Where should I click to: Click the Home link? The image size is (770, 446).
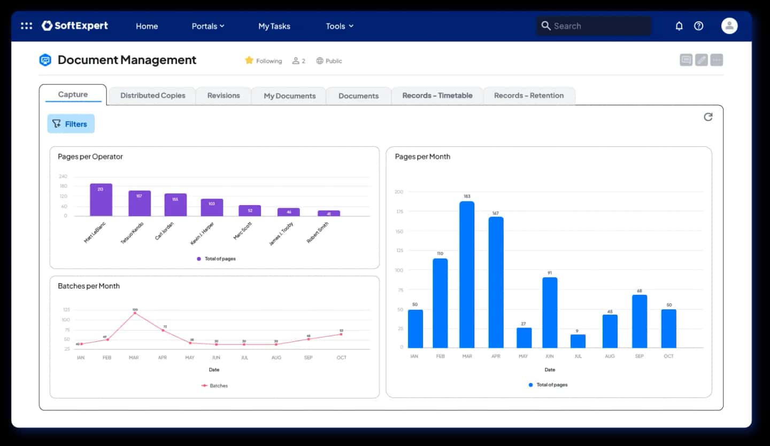(x=147, y=26)
